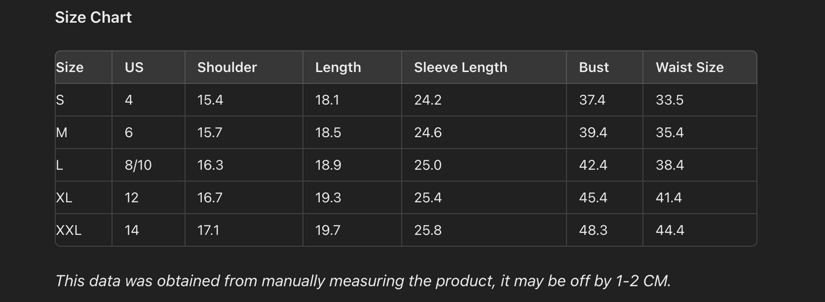Viewport: 825px width, 302px height.
Task: Click the Size Chart heading
Action: pos(93,18)
